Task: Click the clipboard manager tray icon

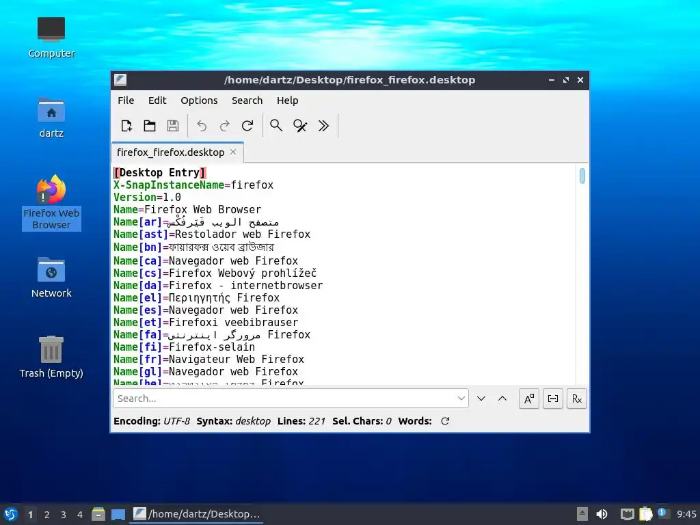Action: click(x=645, y=514)
